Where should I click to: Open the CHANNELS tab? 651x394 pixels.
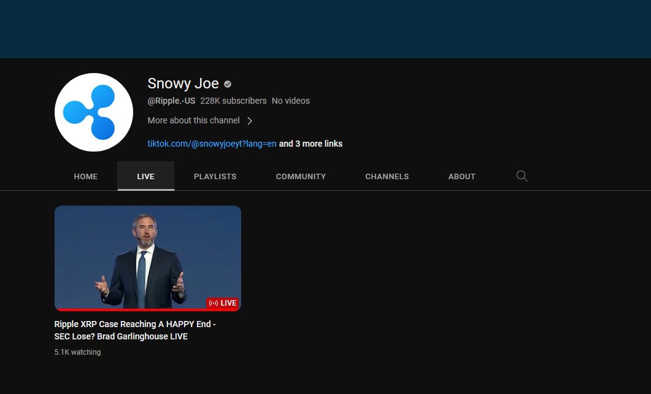[x=387, y=177]
